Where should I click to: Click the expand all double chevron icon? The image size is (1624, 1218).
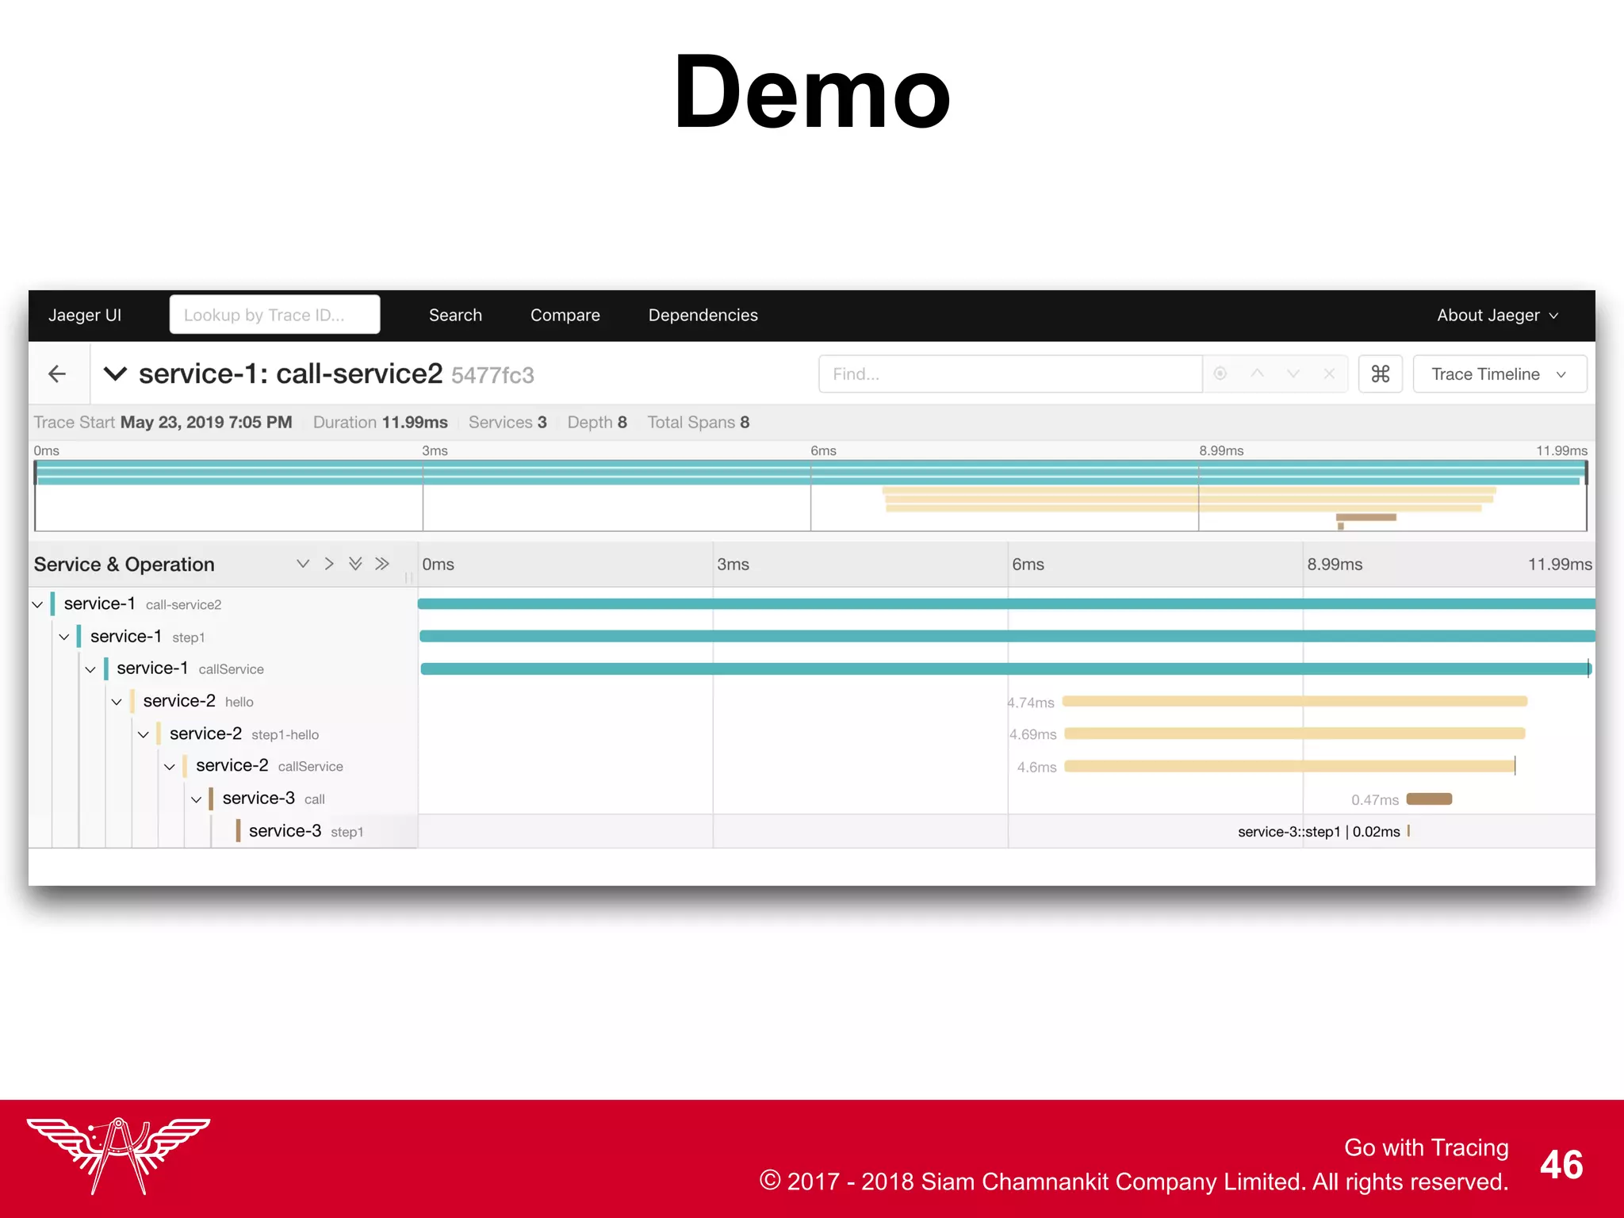point(355,564)
